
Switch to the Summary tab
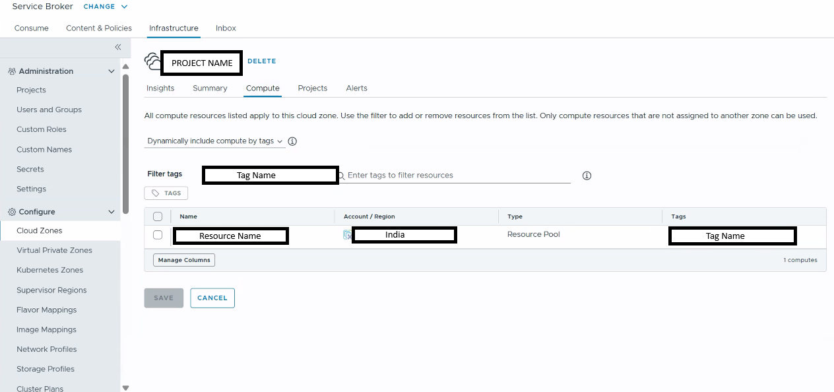click(210, 88)
